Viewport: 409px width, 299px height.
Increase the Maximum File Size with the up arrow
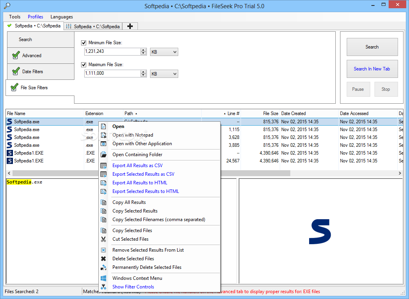point(143,72)
